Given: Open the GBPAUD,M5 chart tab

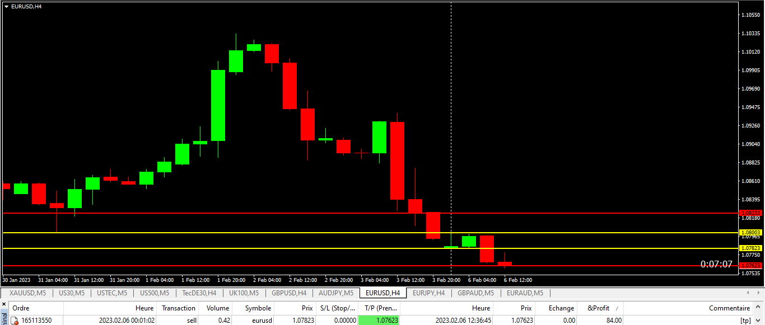Looking at the screenshot, I should (x=476, y=293).
